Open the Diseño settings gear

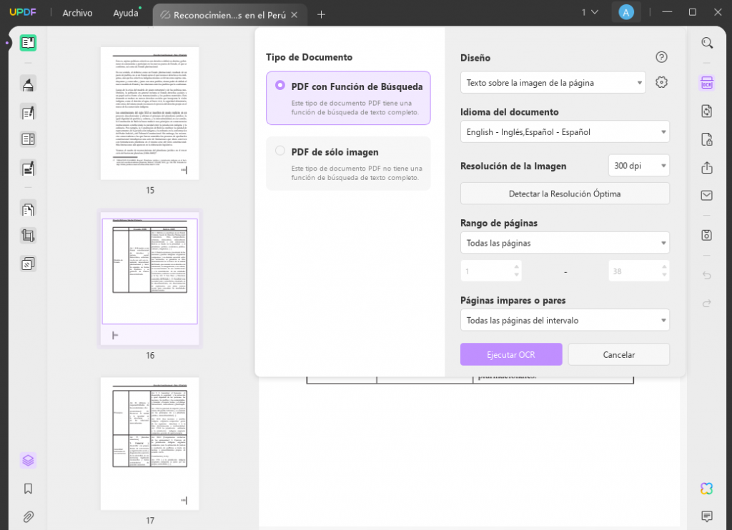[x=661, y=82]
